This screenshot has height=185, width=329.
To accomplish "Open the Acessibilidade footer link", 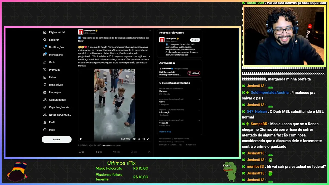I will click(x=179, y=142).
